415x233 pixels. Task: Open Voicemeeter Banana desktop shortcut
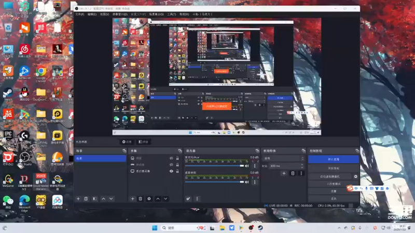[41, 182]
